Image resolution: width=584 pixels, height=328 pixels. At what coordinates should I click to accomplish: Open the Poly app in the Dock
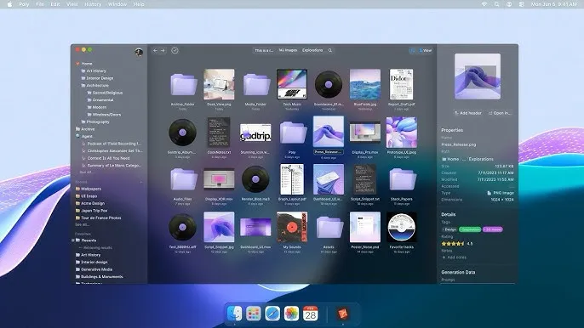coord(342,314)
